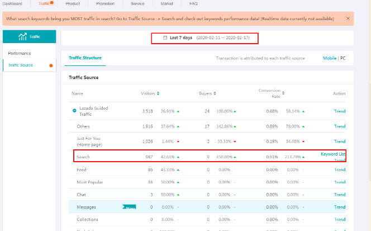Open the Dashboard menu item
This screenshot has height=231, width=371.
12,3
